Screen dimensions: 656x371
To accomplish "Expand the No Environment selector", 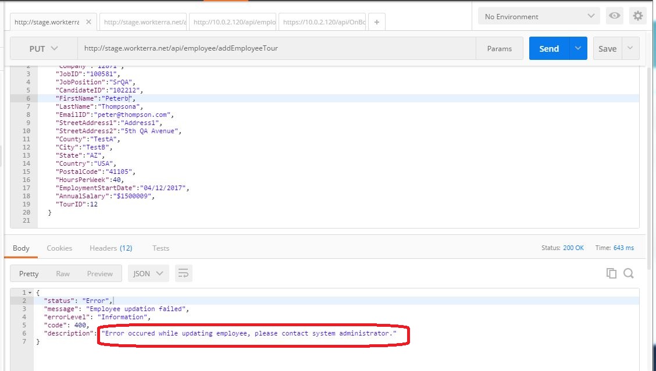I will [x=539, y=16].
